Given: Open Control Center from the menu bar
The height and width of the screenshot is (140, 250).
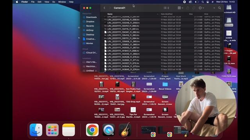Looking at the screenshot, I should (207, 2).
